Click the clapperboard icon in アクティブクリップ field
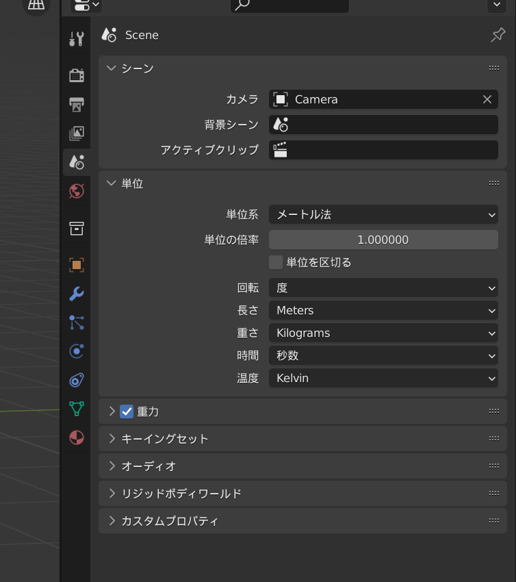Viewport: 516px width, 582px height. [281, 150]
